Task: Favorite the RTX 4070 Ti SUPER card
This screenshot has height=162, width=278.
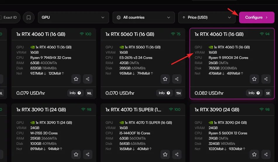Action: (x=165, y=154)
